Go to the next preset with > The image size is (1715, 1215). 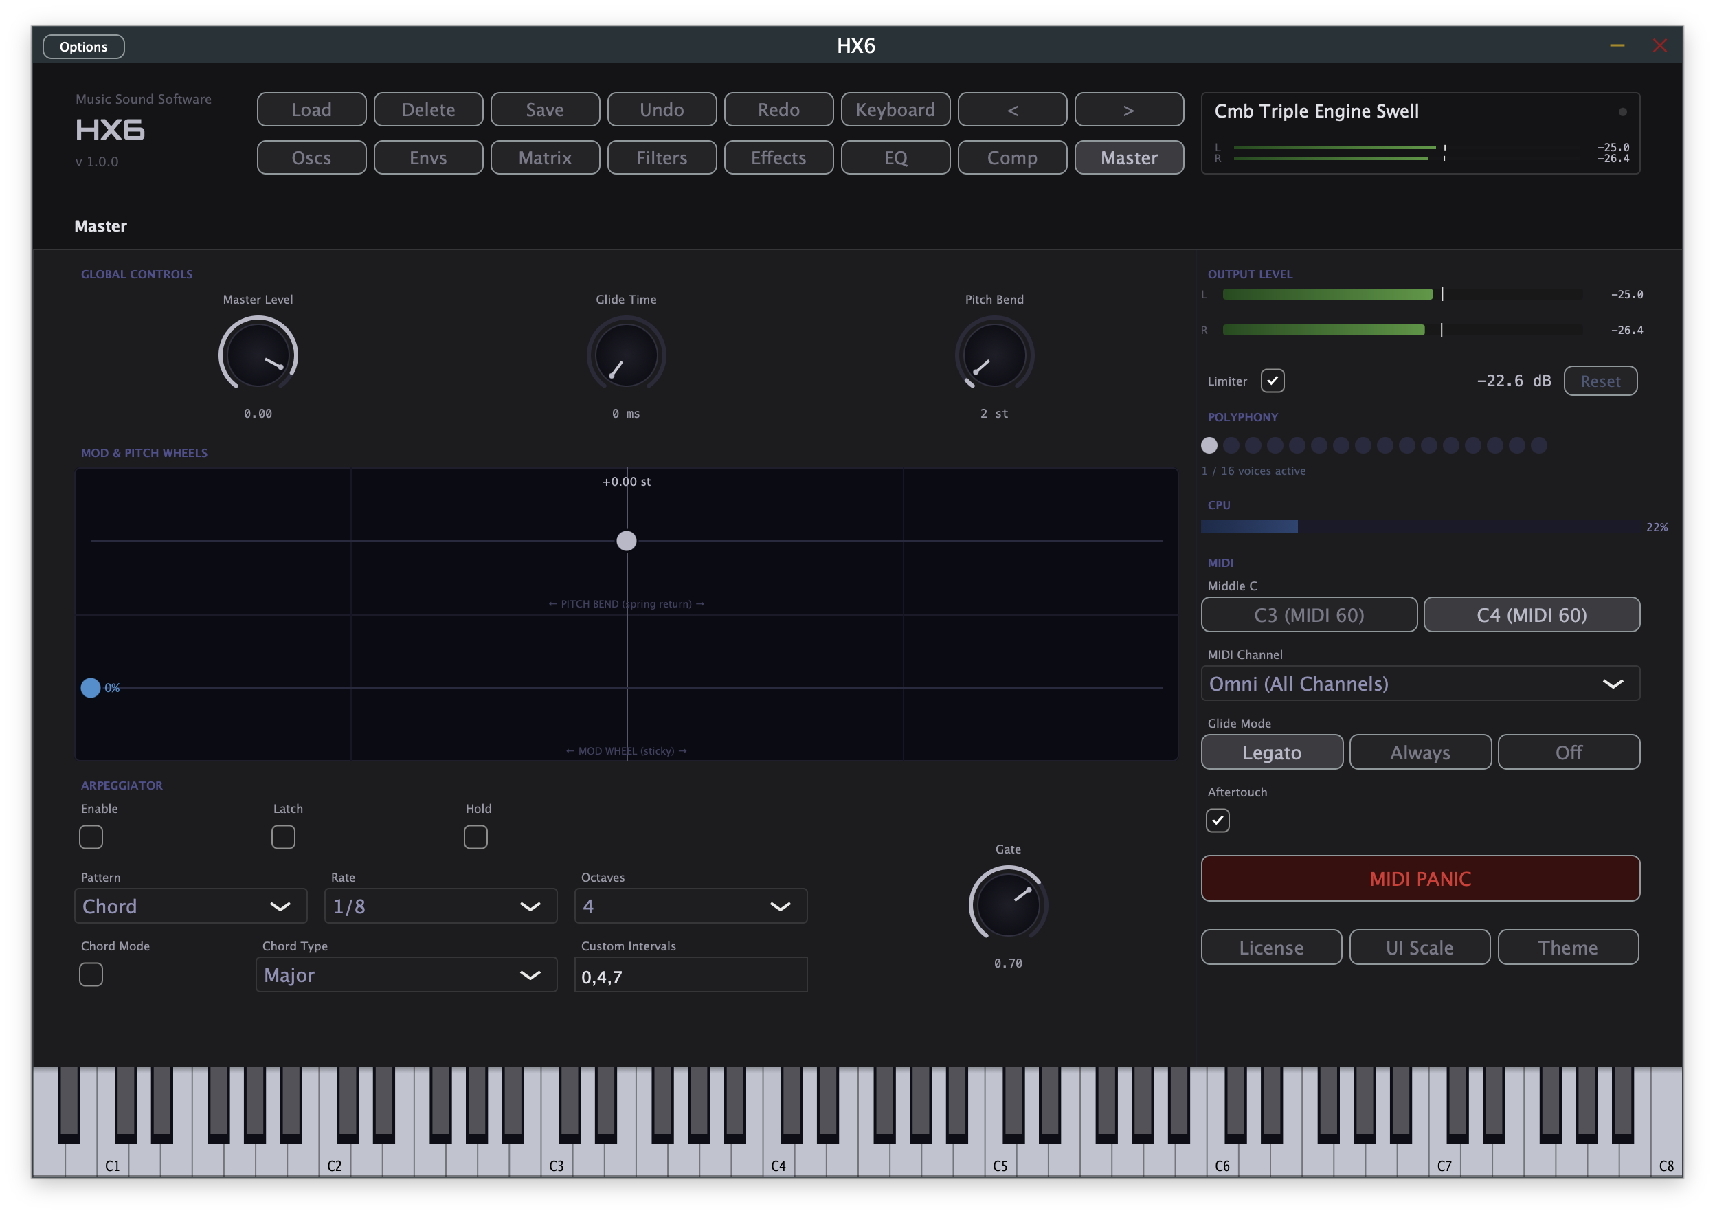[x=1129, y=110]
